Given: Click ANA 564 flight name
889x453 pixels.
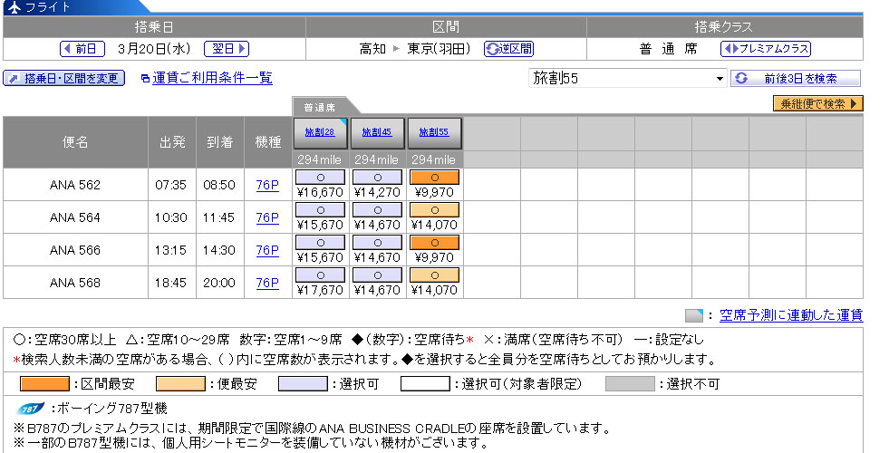Looking at the screenshot, I should (75, 217).
